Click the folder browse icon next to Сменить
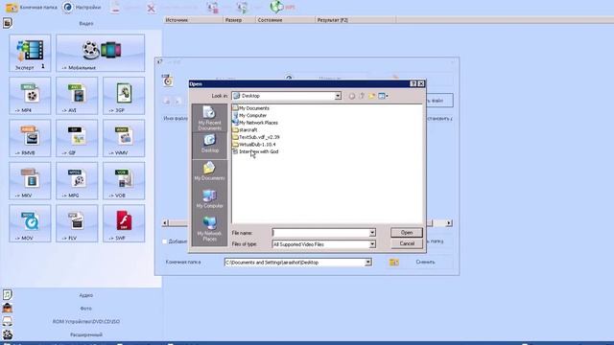Image resolution: width=614 pixels, height=345 pixels. (x=394, y=262)
